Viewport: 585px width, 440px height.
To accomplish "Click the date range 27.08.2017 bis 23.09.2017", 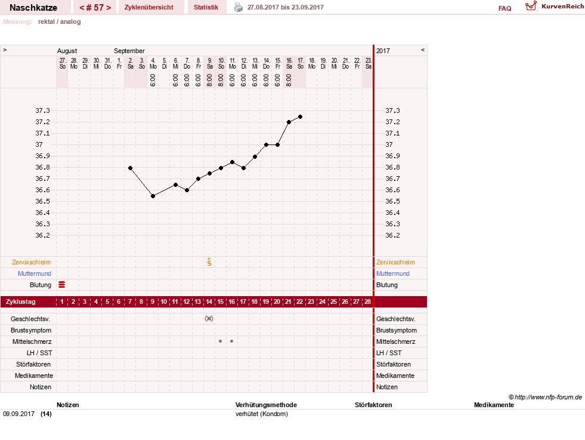I will pyautogui.click(x=286, y=7).
